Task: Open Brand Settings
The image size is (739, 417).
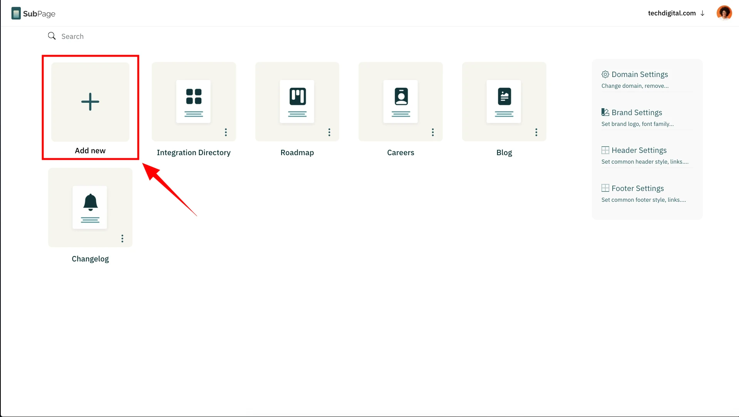Action: (x=637, y=112)
